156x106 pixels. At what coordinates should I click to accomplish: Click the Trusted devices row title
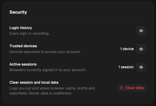pyautogui.click(x=23, y=46)
